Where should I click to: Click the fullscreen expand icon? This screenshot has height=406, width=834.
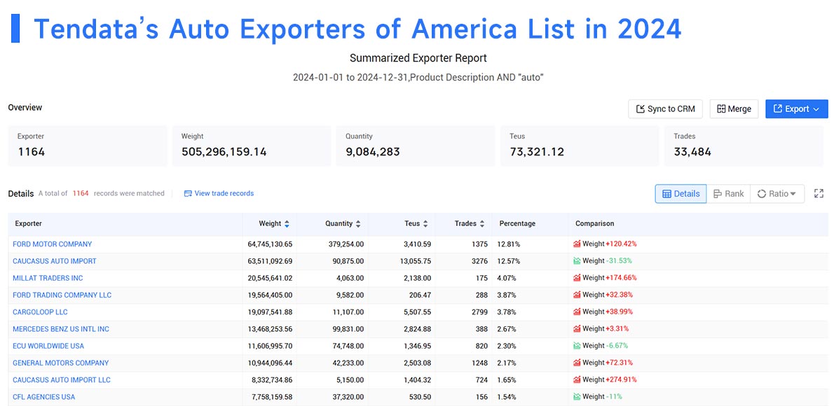(819, 194)
